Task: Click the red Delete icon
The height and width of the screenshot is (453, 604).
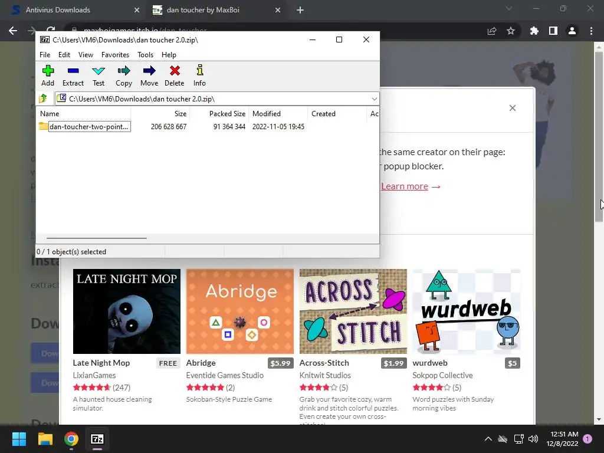Action: pyautogui.click(x=175, y=75)
